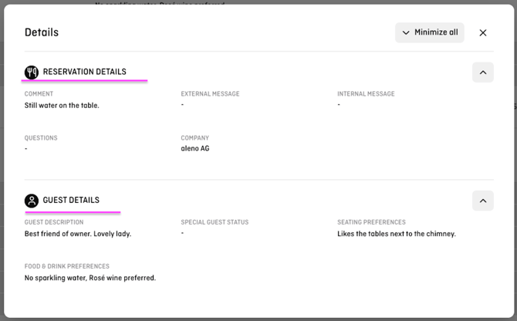Viewport: 517px width, 321px height.
Task: Click the chimney seating preferences text
Action: tap(397, 234)
